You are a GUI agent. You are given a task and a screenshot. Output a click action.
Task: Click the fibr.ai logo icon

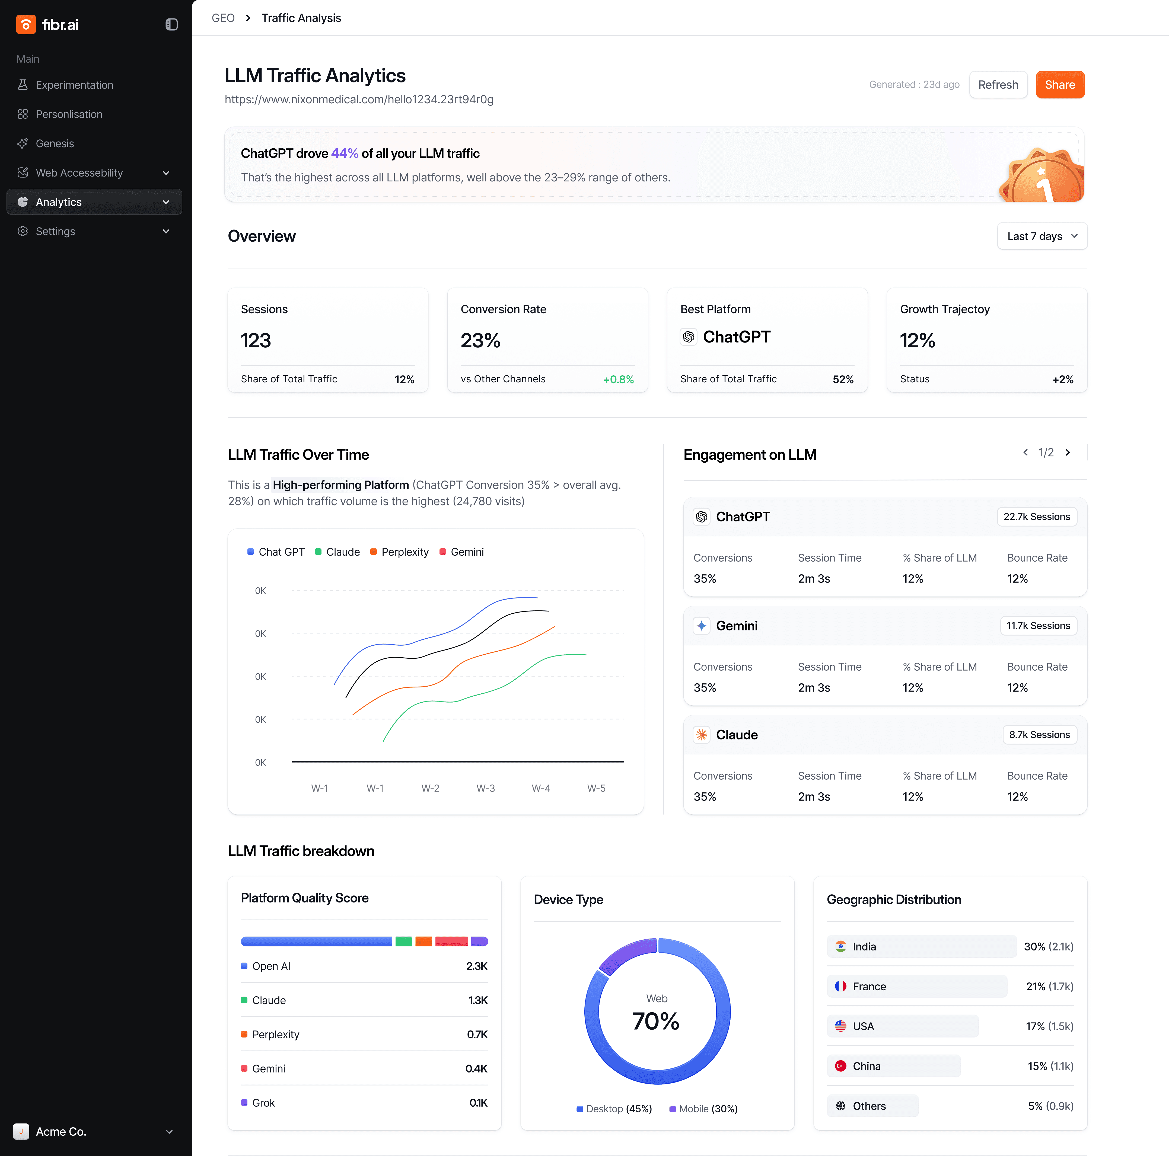point(26,24)
